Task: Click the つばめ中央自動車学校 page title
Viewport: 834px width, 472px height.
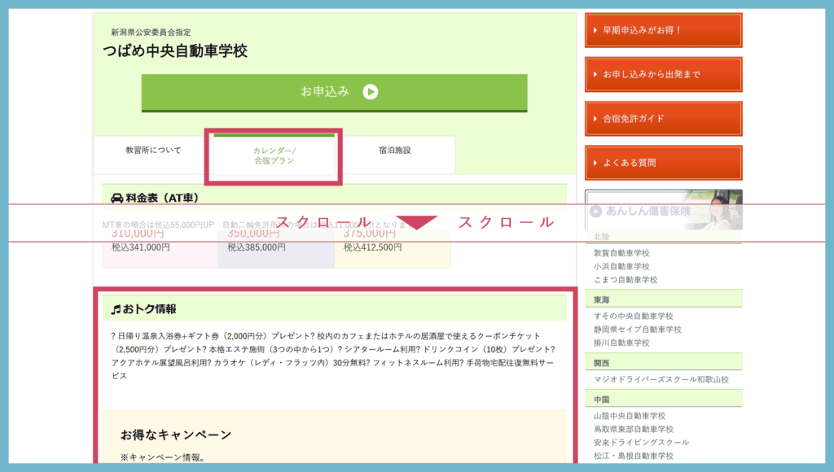Action: pyautogui.click(x=175, y=51)
